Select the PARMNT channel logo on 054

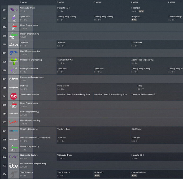14,113
